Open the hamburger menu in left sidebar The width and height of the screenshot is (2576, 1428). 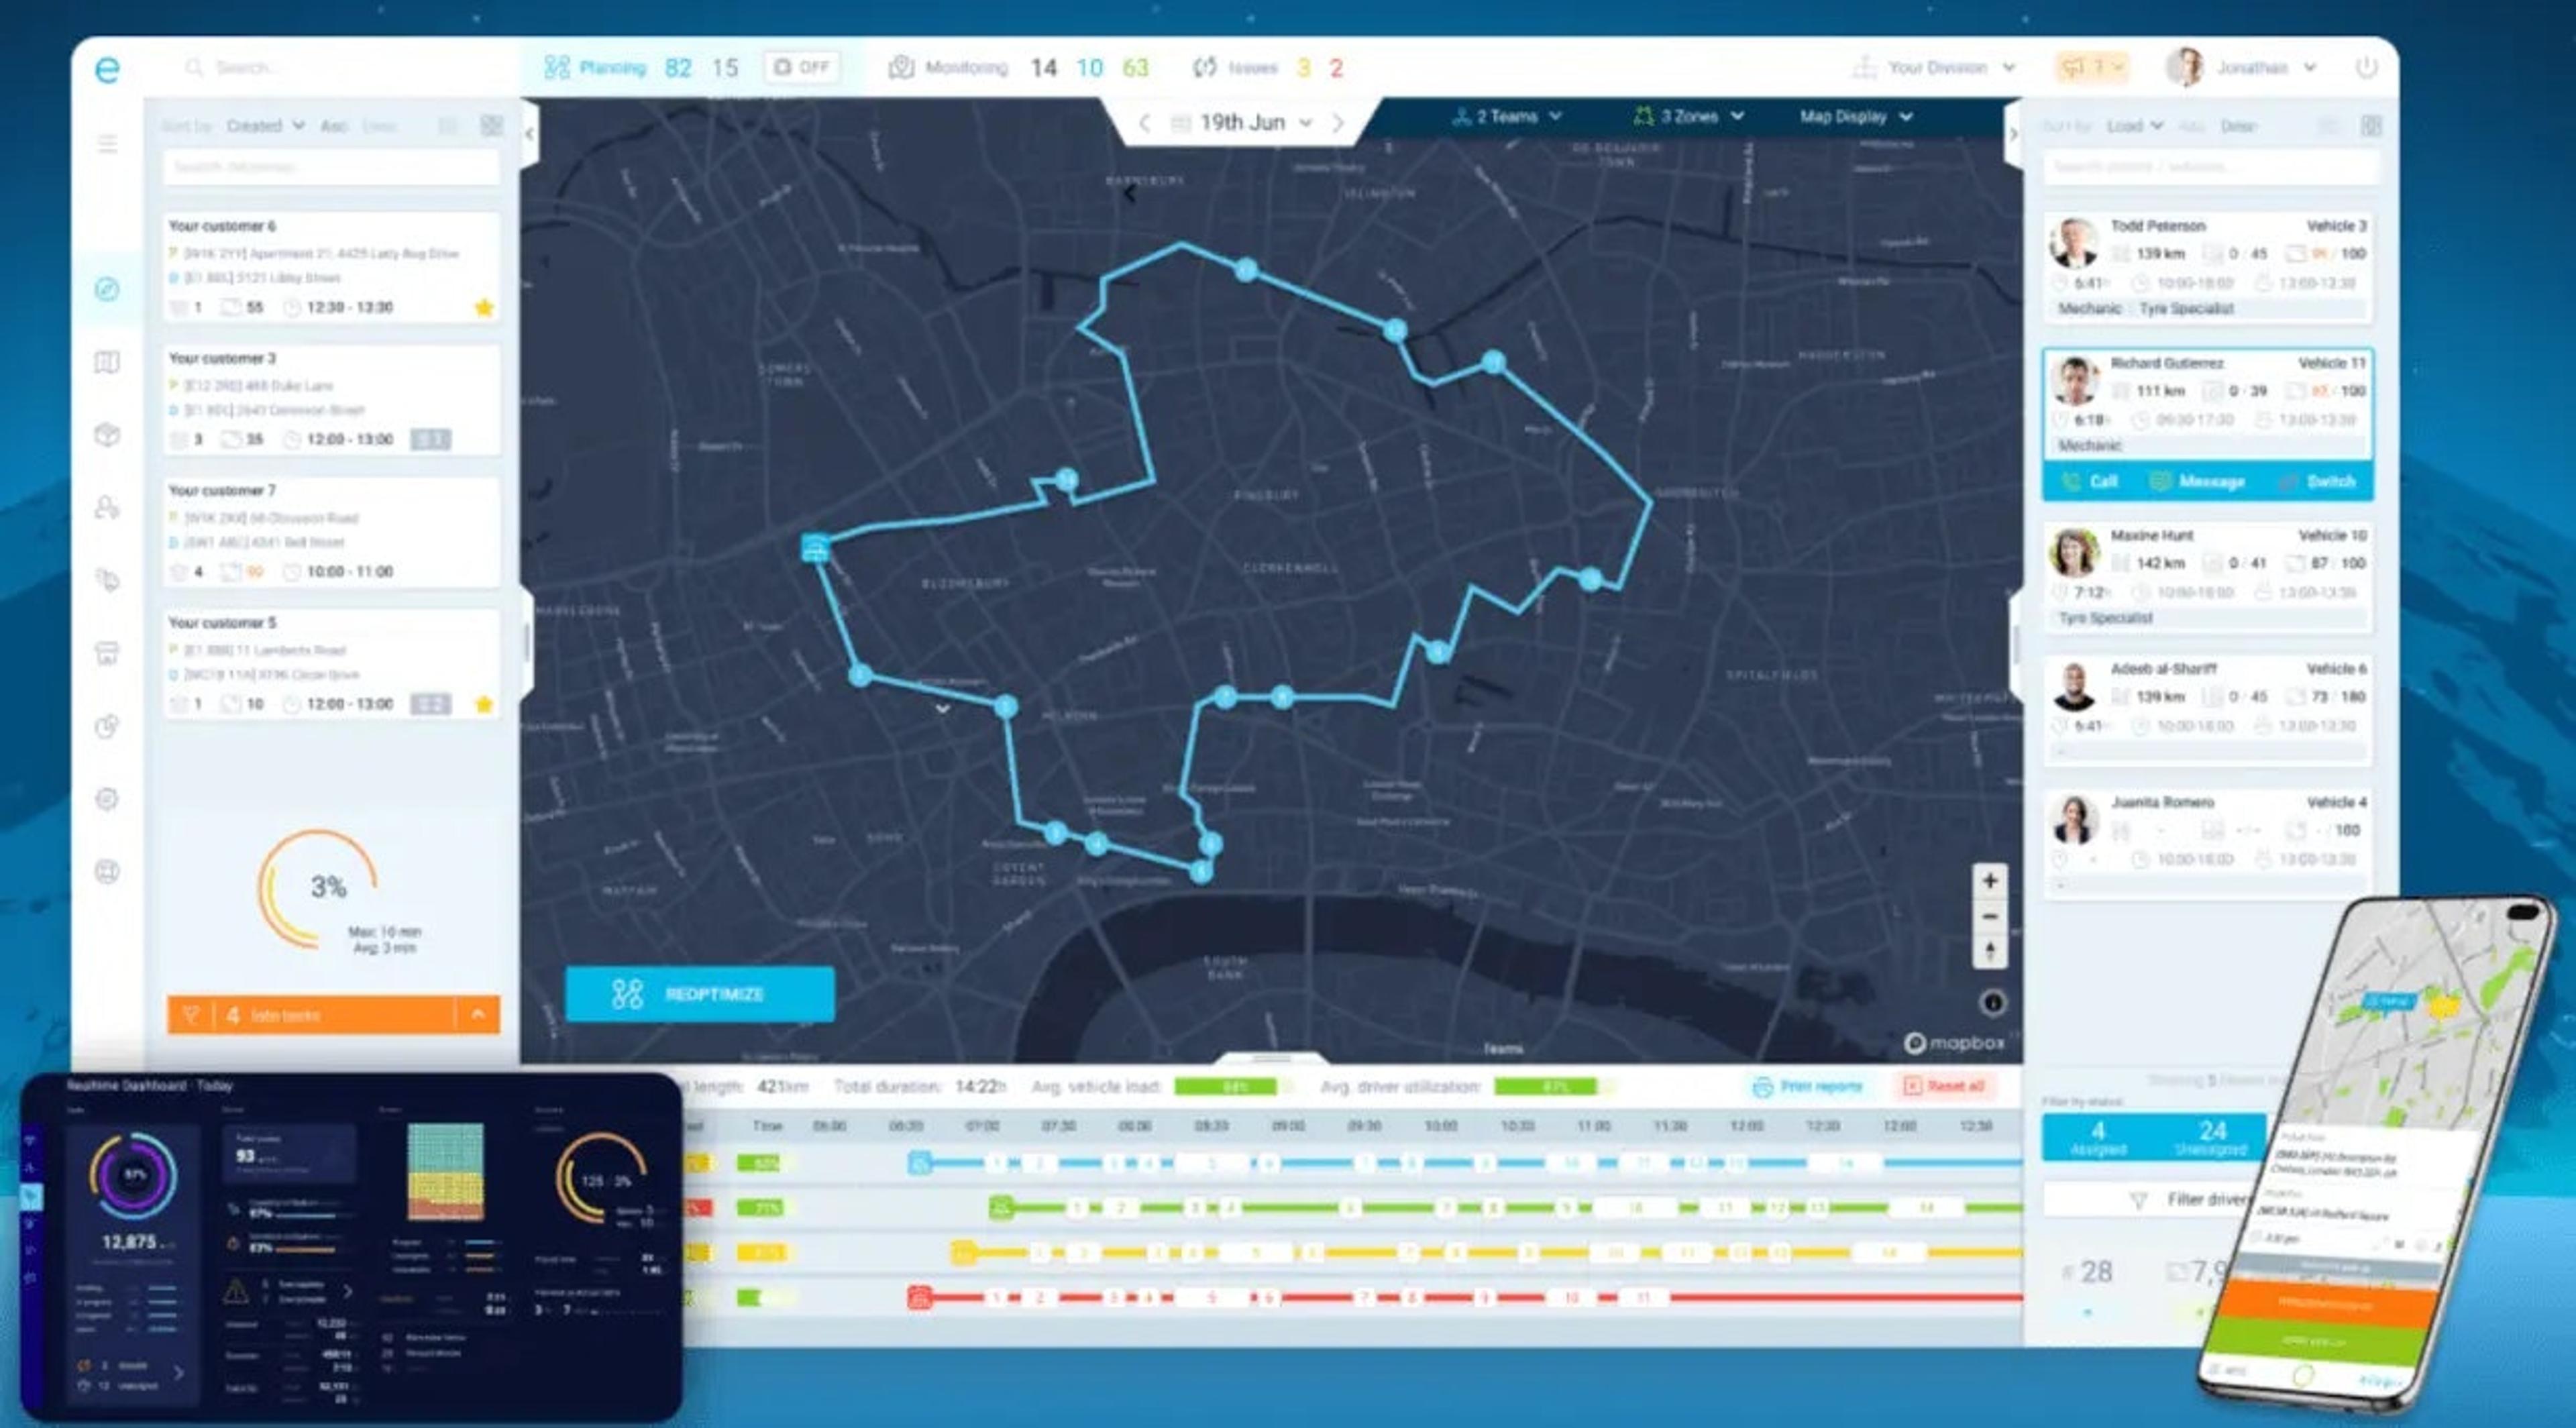107,144
